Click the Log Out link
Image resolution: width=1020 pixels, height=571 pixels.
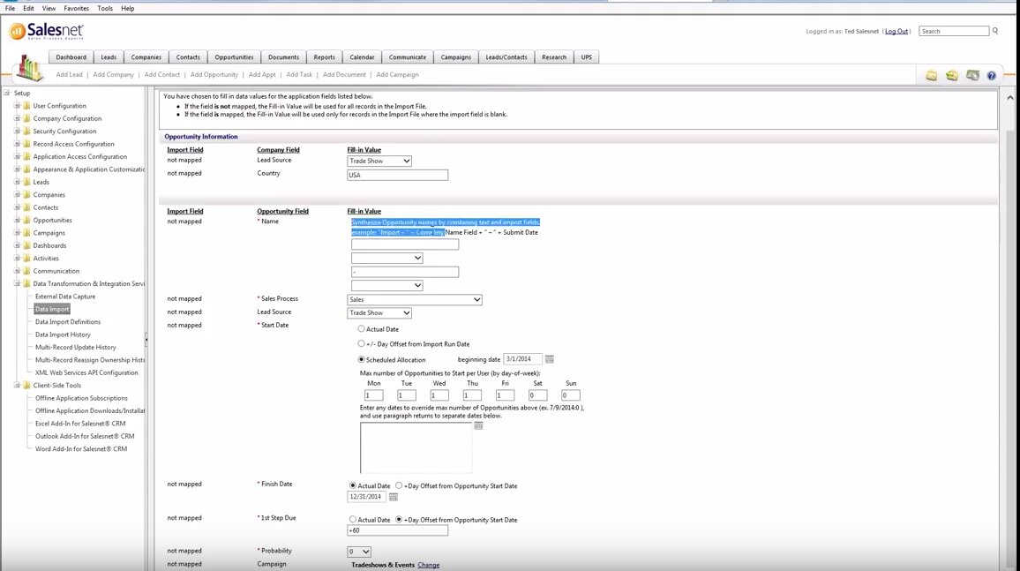coord(896,31)
